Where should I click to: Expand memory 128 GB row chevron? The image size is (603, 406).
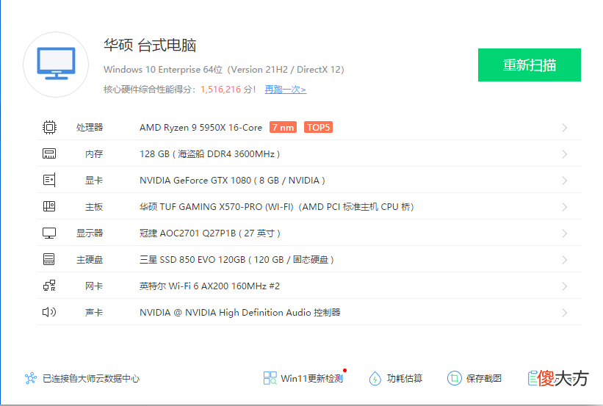pos(565,154)
